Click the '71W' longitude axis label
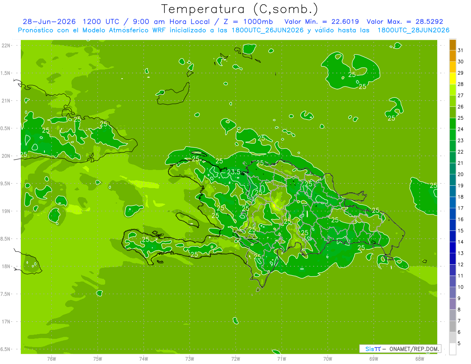This screenshot has width=471, height=364. (281, 359)
